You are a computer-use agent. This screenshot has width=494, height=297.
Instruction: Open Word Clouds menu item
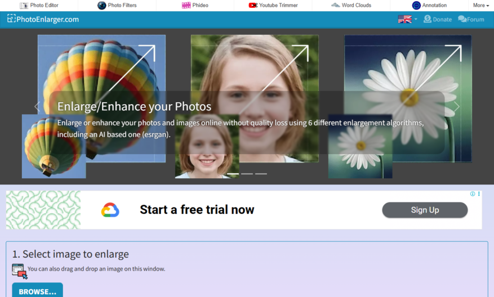(351, 6)
